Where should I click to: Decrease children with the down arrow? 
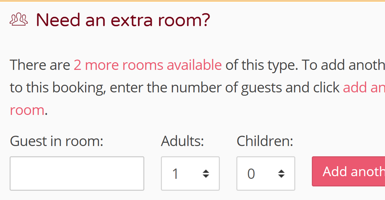point(281,176)
